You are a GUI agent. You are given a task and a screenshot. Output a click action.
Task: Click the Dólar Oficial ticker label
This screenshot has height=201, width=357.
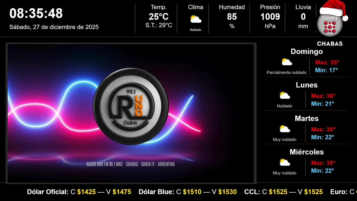48,192
